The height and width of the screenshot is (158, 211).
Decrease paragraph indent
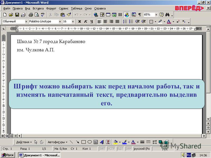coord(137,22)
